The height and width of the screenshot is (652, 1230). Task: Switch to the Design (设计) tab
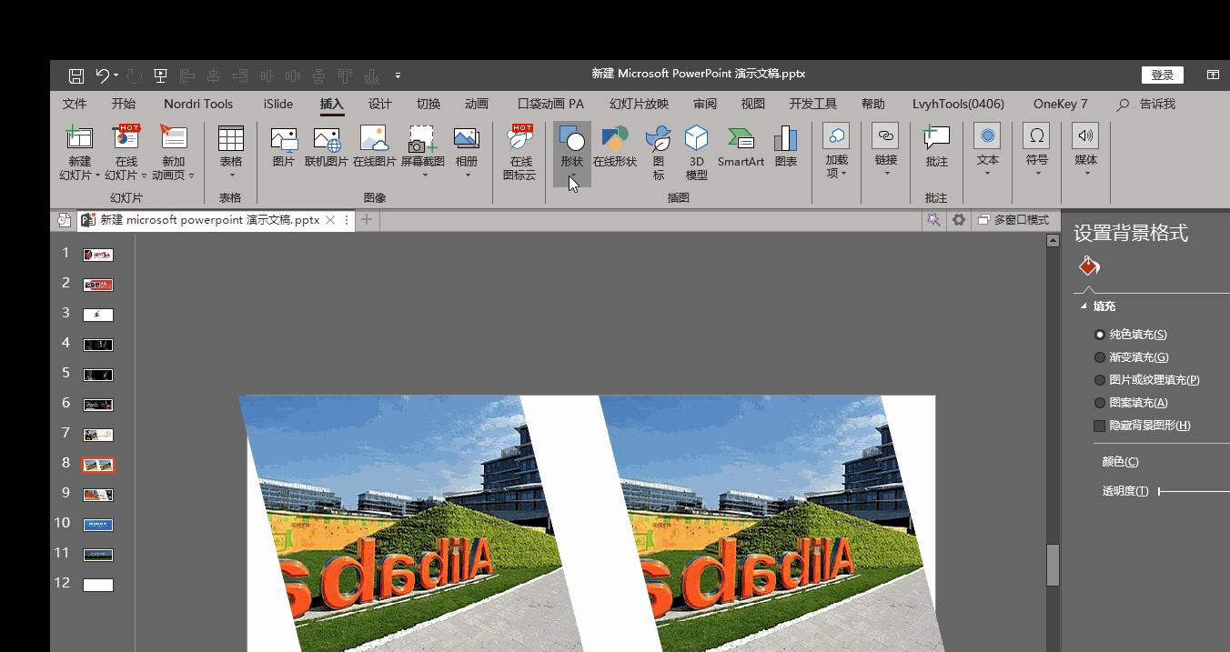(x=380, y=104)
